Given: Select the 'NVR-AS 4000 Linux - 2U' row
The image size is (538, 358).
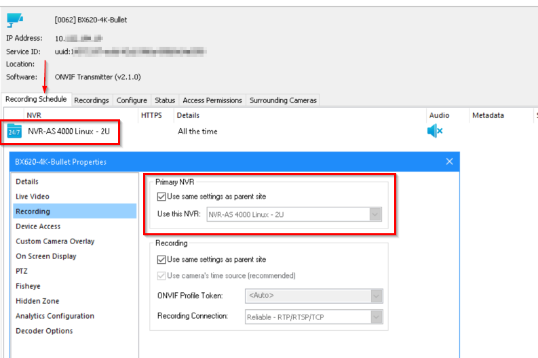Looking at the screenshot, I should pyautogui.click(x=69, y=132).
